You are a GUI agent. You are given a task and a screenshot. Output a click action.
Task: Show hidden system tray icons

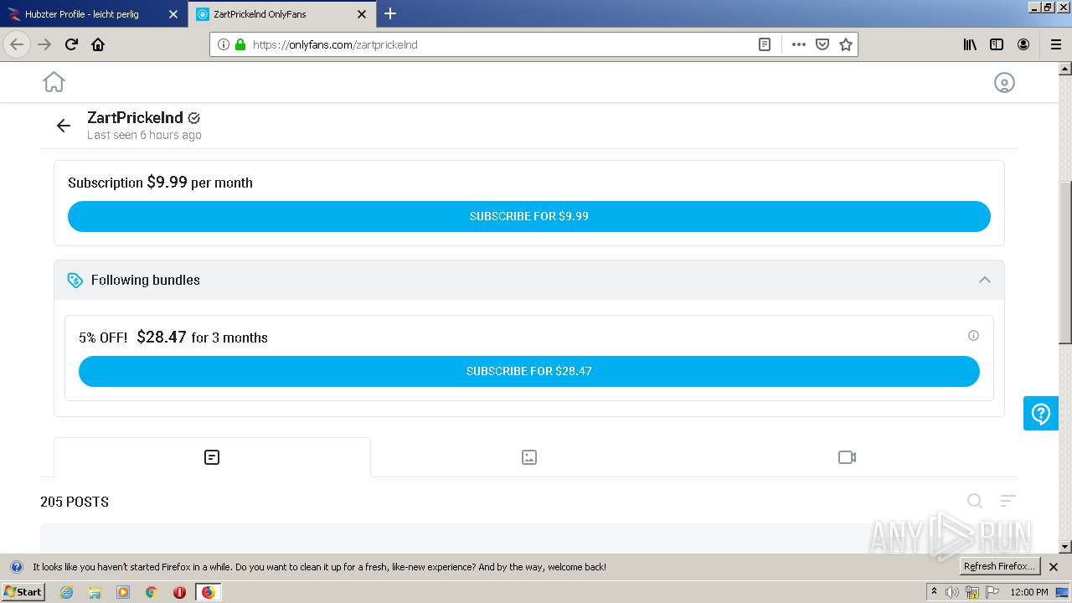click(934, 592)
